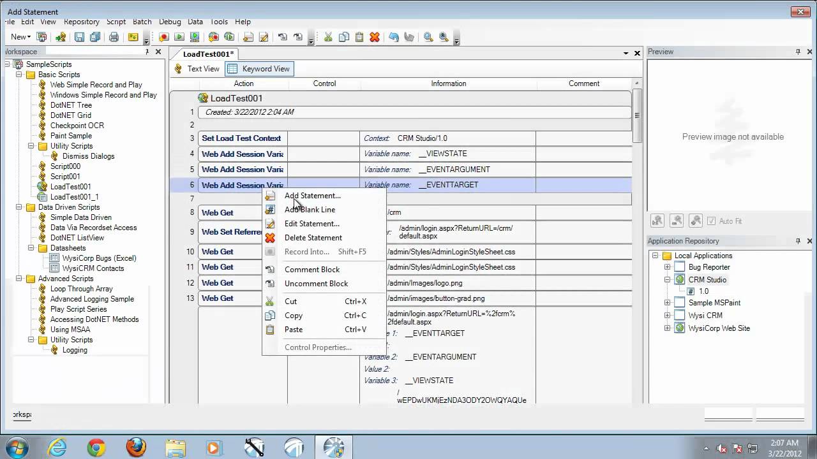Expand the Bug Reporter application node

tap(667, 267)
